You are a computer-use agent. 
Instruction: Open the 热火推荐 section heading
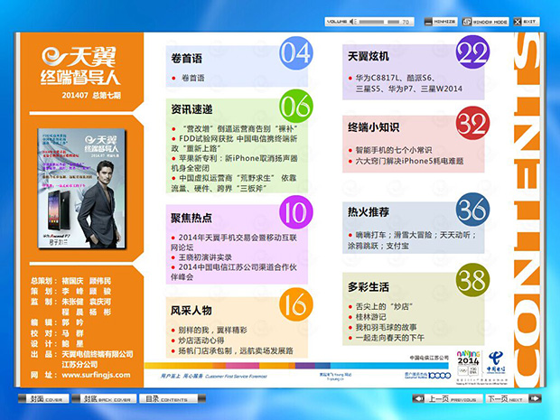tap(369, 212)
